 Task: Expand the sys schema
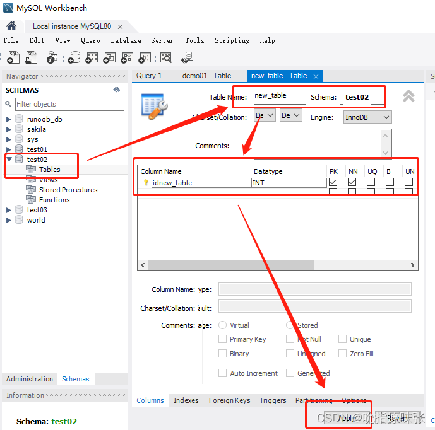[9, 139]
